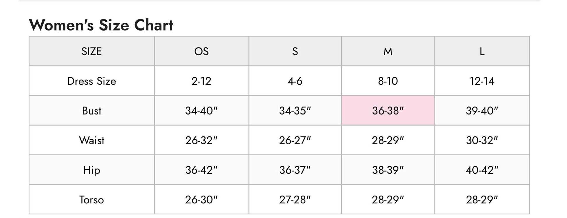Click the Hip row label
The width and height of the screenshot is (567, 218).
(x=91, y=170)
